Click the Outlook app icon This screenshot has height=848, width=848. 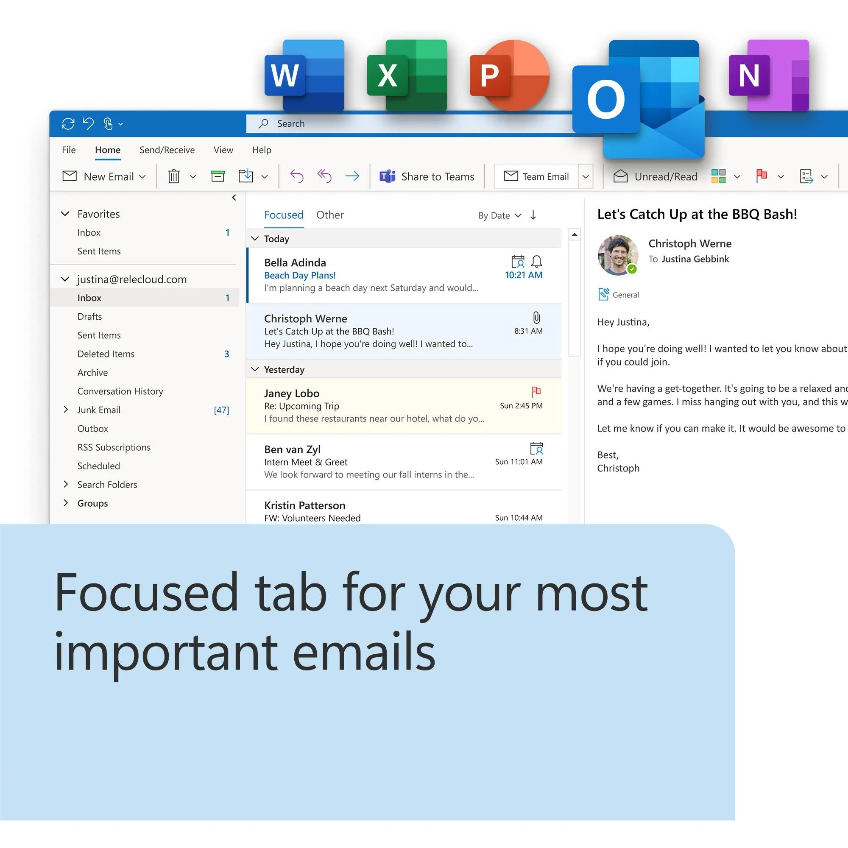tap(639, 99)
